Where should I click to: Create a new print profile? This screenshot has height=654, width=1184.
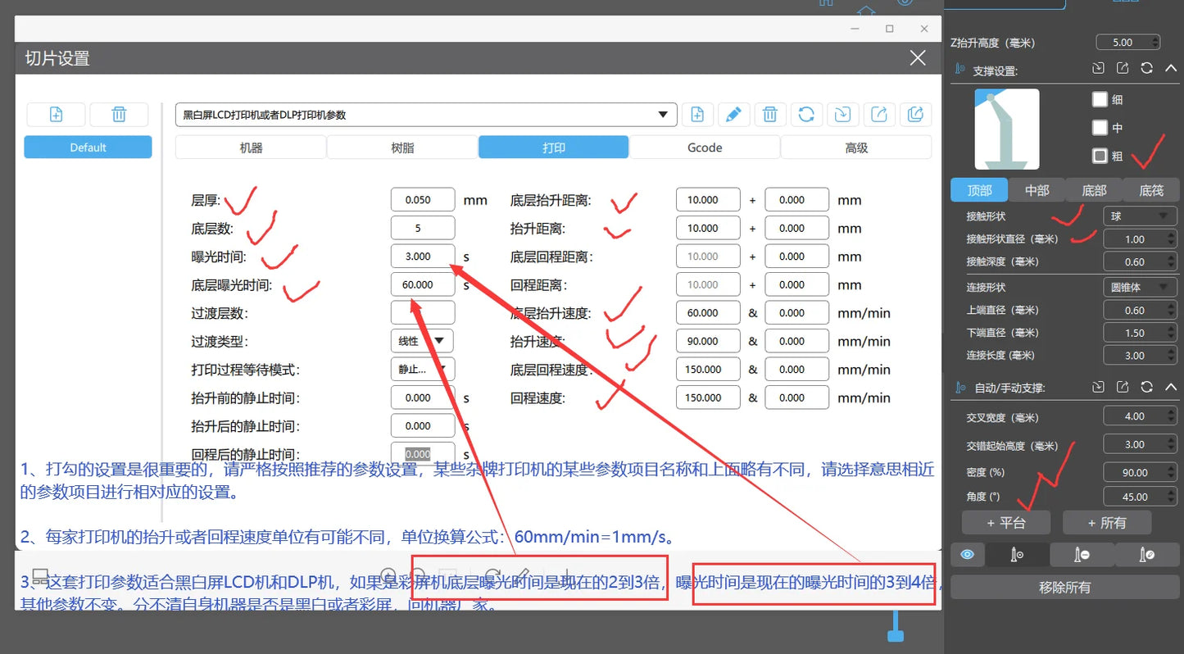697,114
